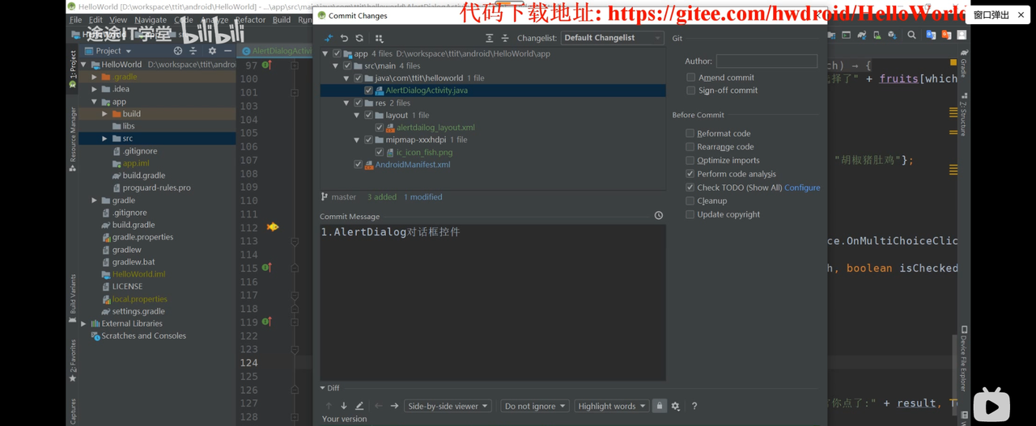Enable Optimize imports checkbox
1036x426 pixels.
[690, 160]
